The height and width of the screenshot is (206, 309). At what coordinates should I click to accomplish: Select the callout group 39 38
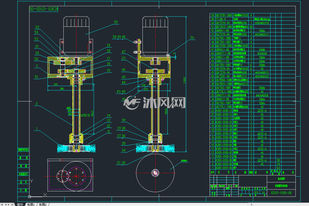(x=121, y=128)
